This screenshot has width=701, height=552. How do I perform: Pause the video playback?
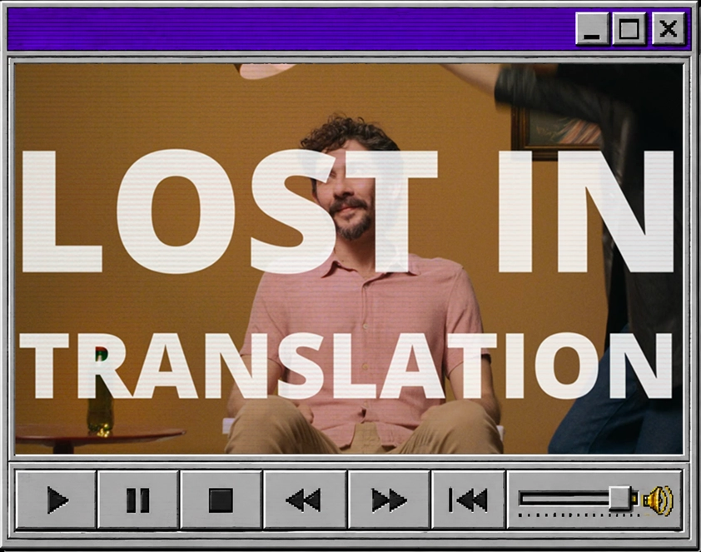point(137,500)
